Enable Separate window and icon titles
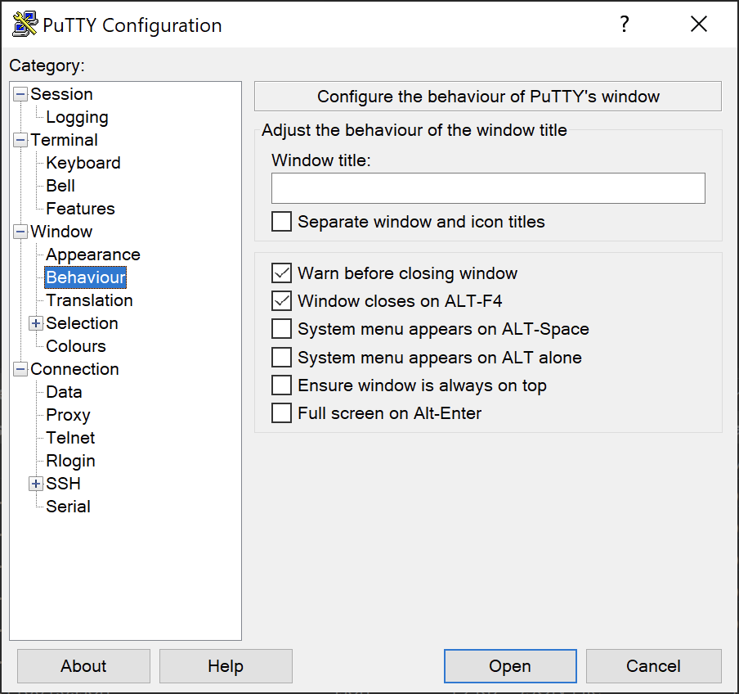 (281, 222)
